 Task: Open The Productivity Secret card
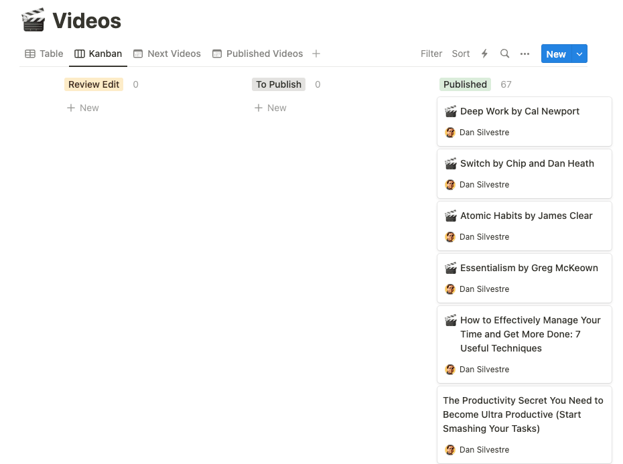(x=525, y=424)
